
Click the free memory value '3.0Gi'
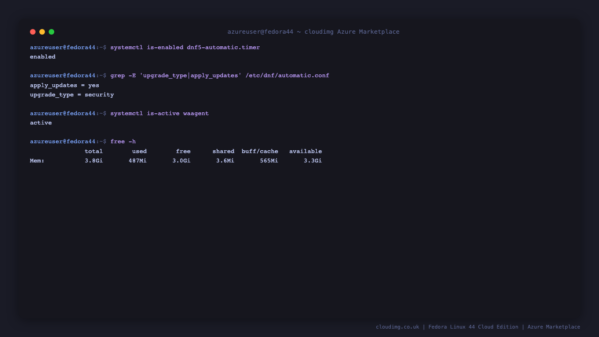pos(182,161)
